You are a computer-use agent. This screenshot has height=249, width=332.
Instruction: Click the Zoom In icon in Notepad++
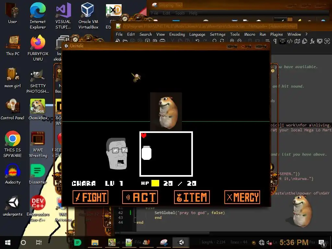click(232, 41)
